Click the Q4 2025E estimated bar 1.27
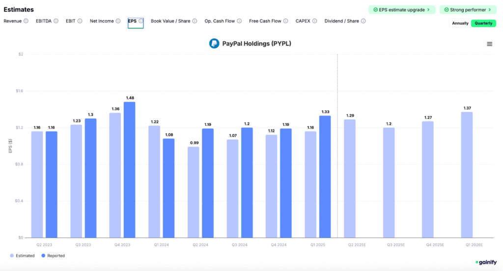503x271 pixels. click(428, 180)
